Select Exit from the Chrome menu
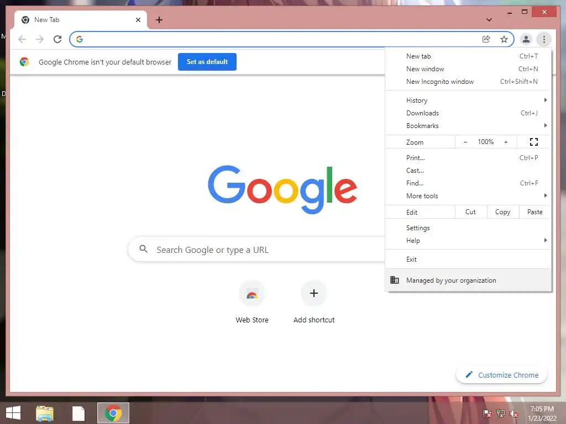Screen dimensions: 566x424 coord(468,259)
